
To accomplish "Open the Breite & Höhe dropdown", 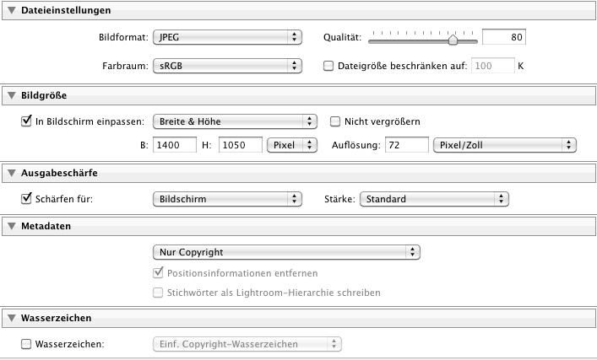I will click(235, 121).
